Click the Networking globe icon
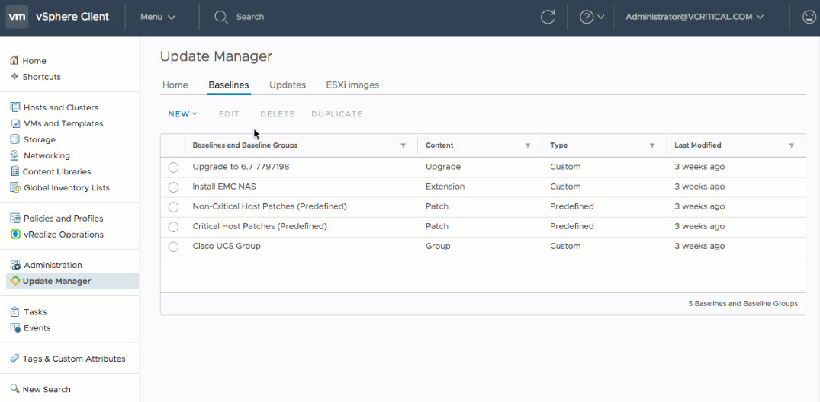 [14, 155]
